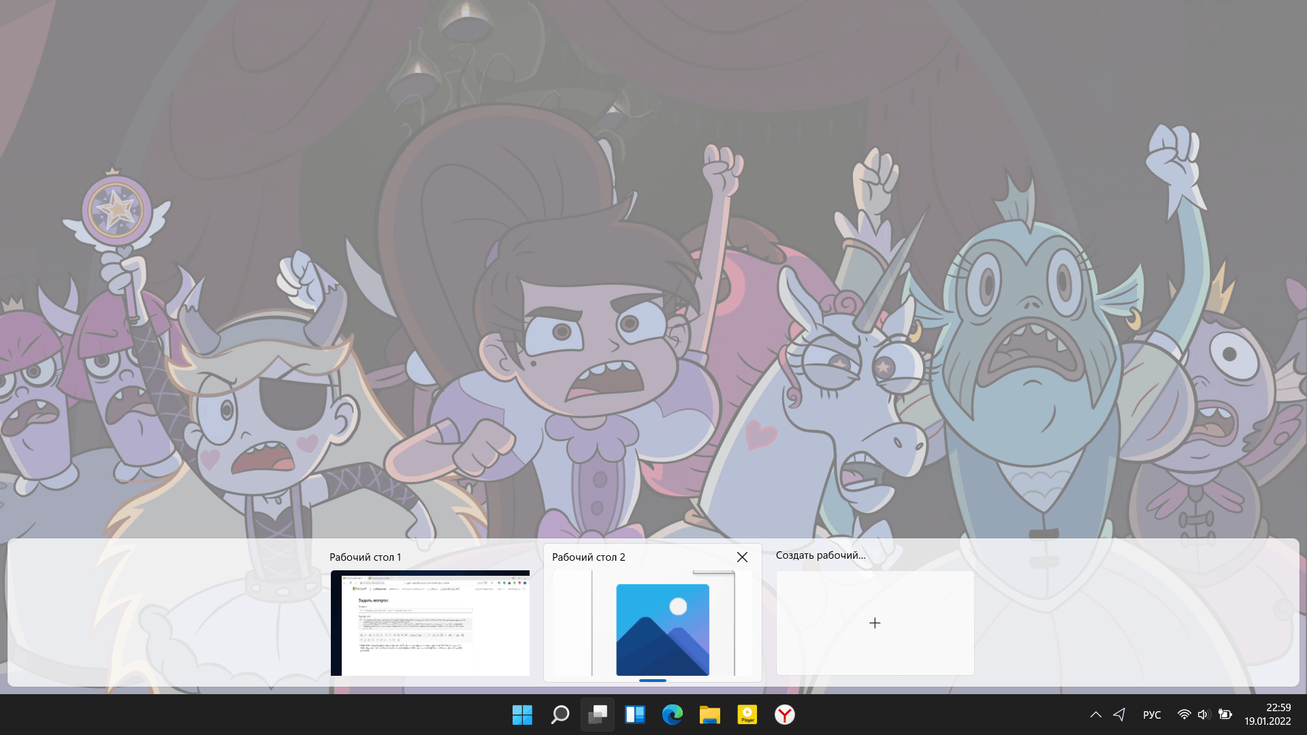This screenshot has width=1307, height=735.
Task: Create new desktop with plus tile
Action: 875,623
